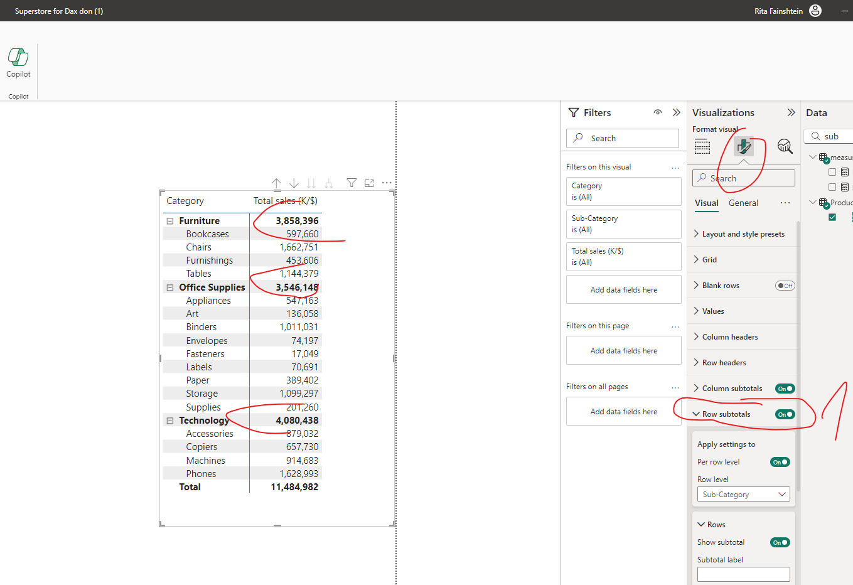Open the Total sales (K/$) filter card
Screen dimensions: 853x585
pyautogui.click(x=624, y=257)
